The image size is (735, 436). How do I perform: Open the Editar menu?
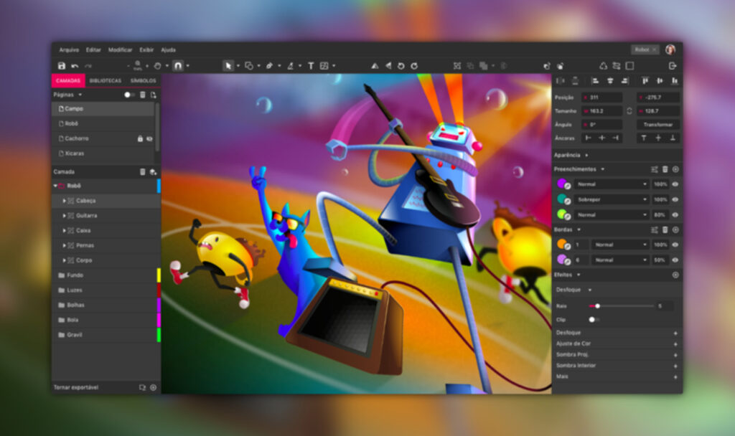click(93, 50)
